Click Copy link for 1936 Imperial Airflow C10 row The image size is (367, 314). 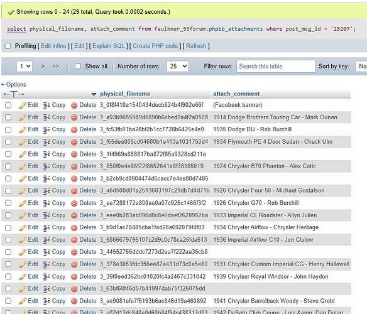point(58,240)
